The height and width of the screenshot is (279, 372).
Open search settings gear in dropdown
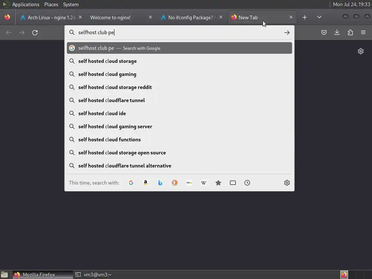(x=287, y=183)
